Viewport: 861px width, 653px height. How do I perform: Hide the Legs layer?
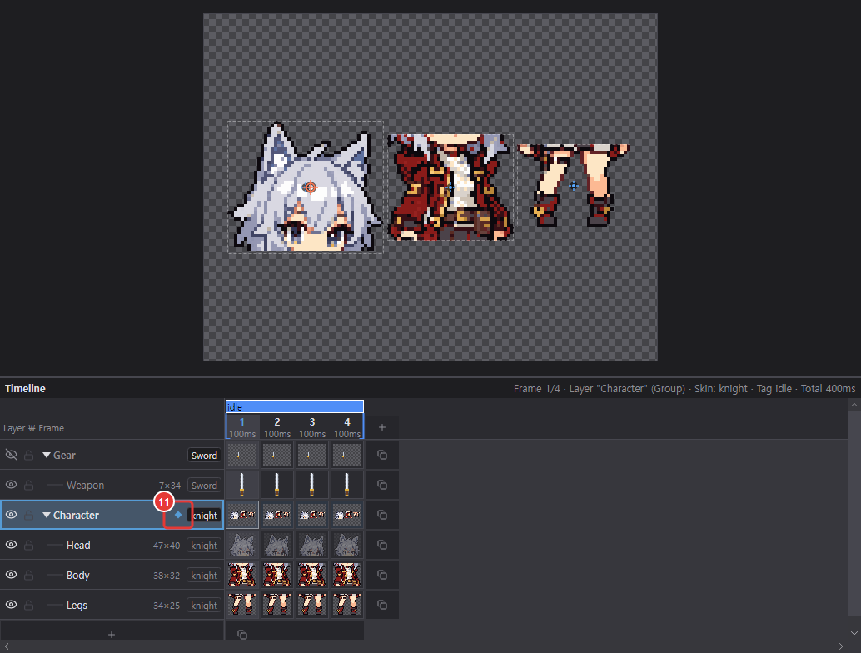(11, 605)
